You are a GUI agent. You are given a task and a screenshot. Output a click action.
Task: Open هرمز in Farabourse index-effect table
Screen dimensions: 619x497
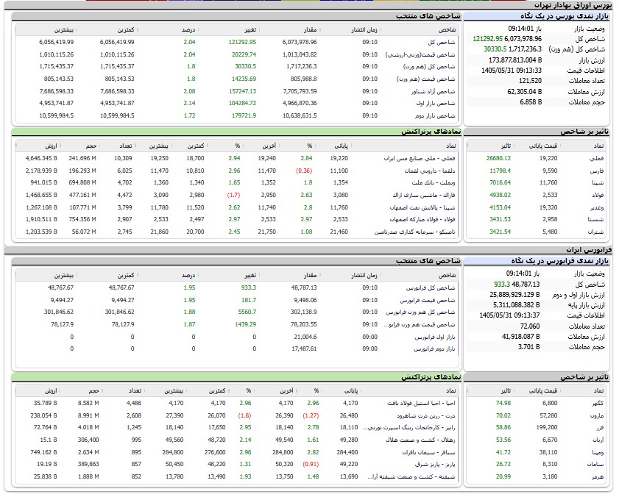tap(598, 477)
